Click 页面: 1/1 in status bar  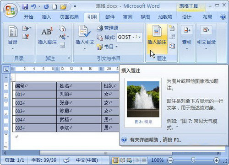(15, 160)
